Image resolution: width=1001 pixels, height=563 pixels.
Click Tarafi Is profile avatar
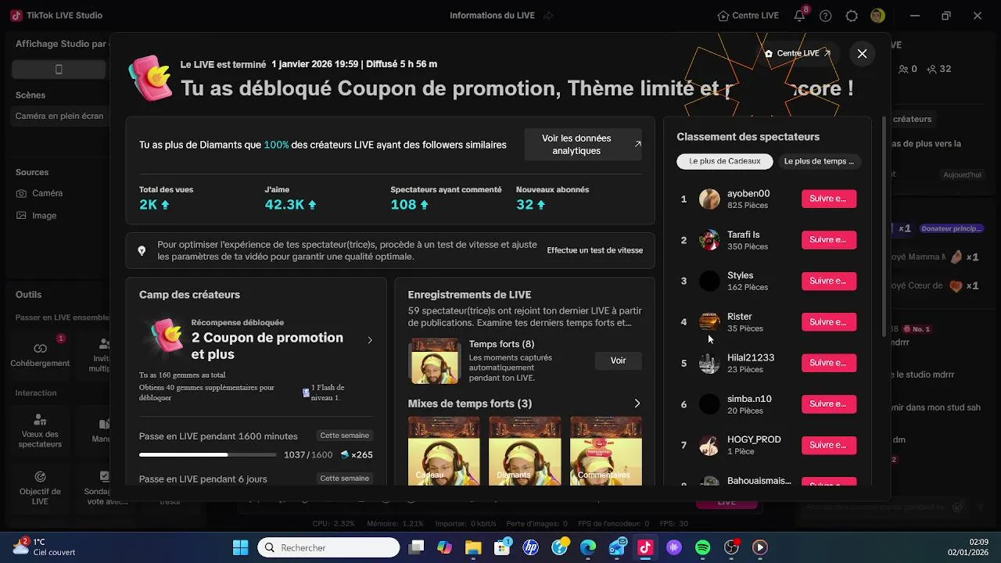(x=709, y=240)
